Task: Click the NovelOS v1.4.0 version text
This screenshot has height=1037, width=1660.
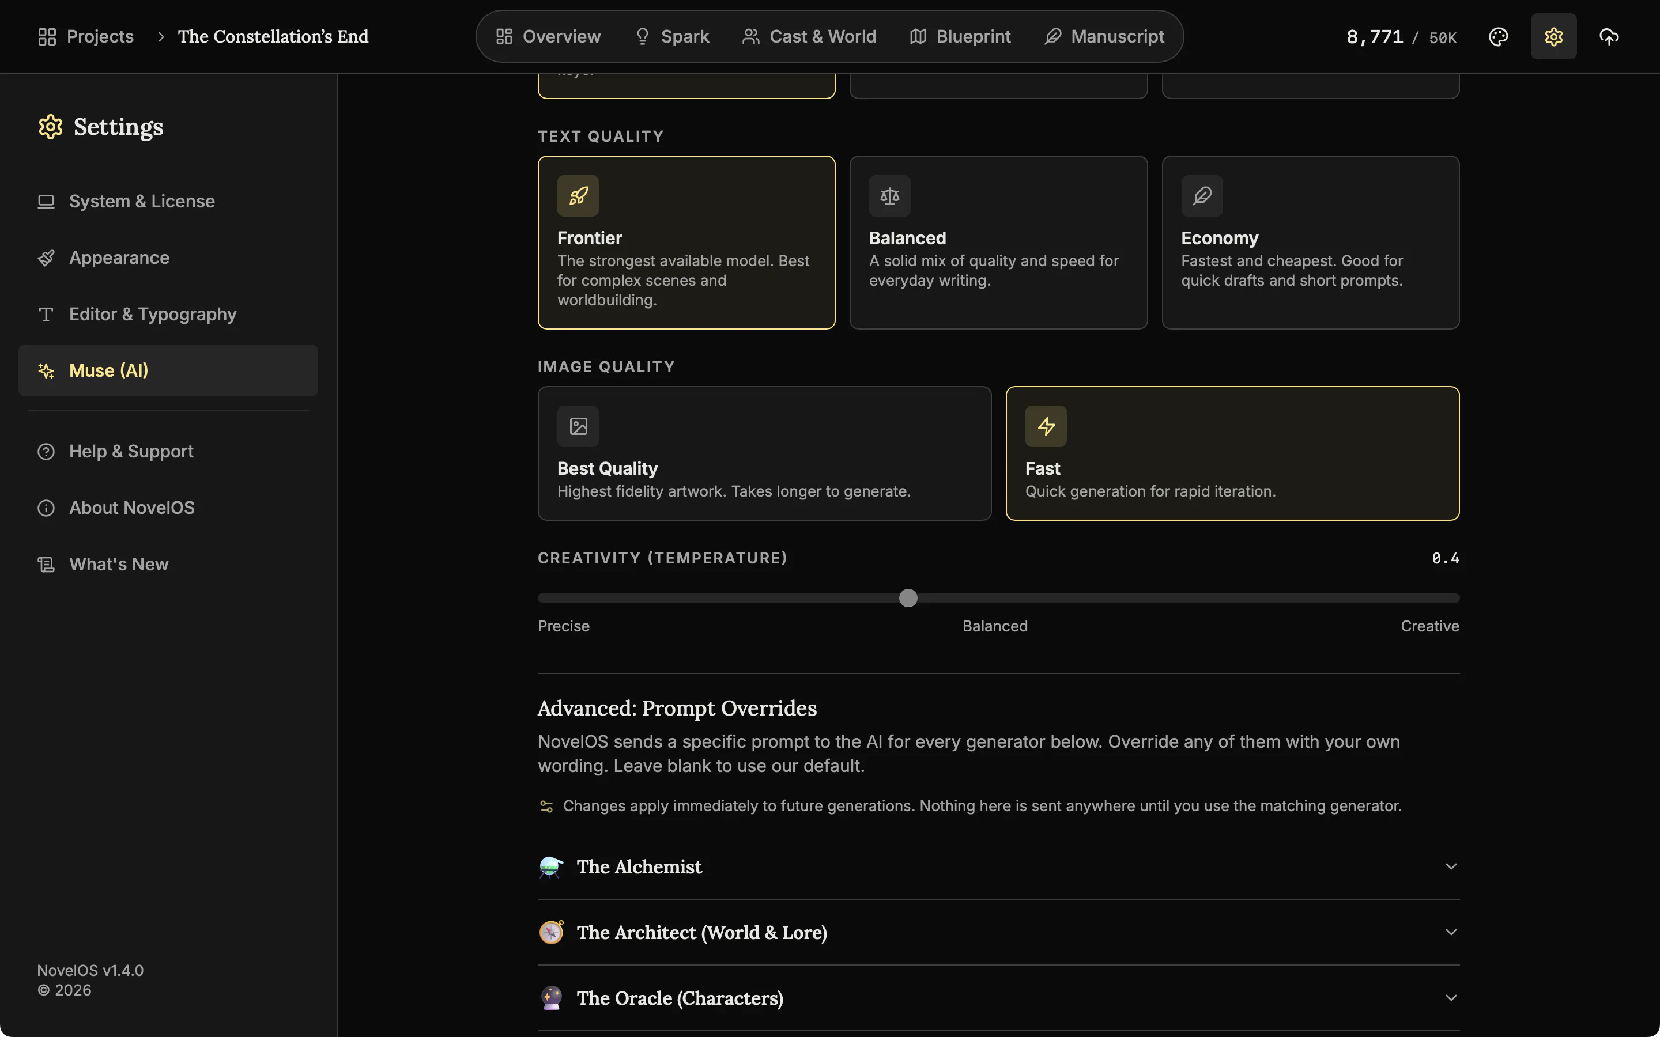Action: coord(90,971)
